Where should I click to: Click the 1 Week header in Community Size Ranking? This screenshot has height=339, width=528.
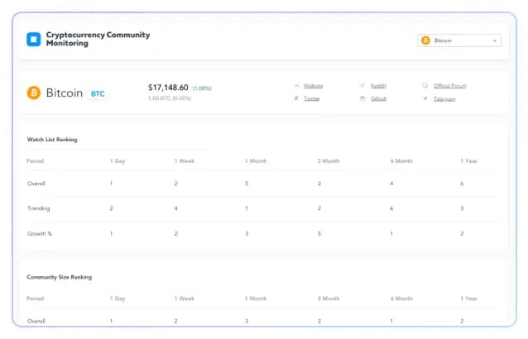coord(185,298)
